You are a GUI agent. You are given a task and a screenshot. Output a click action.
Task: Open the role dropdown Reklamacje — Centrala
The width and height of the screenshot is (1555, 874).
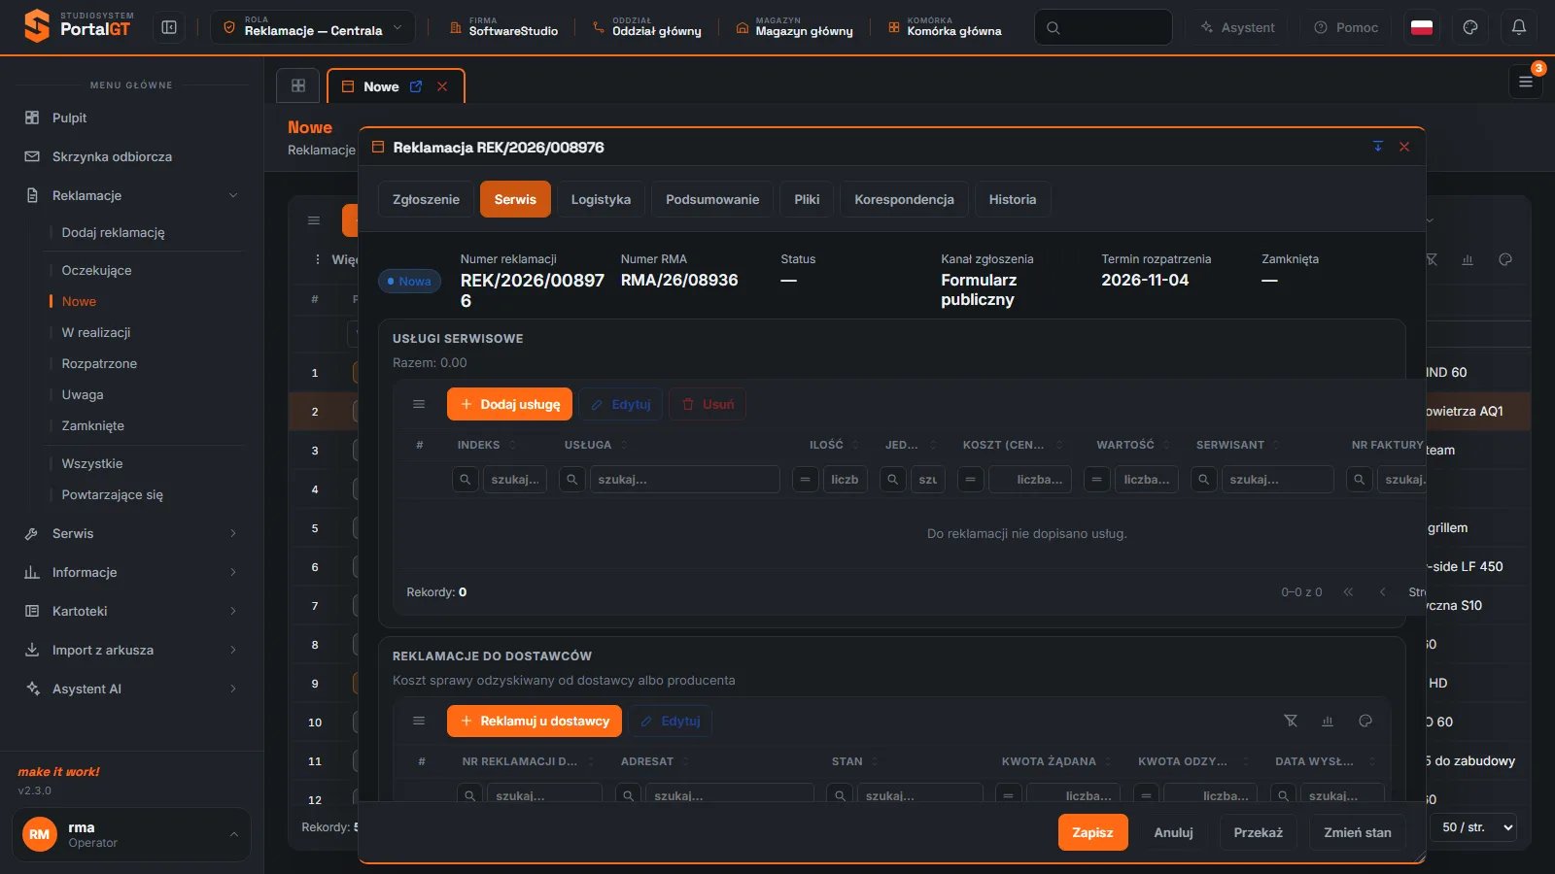313,27
